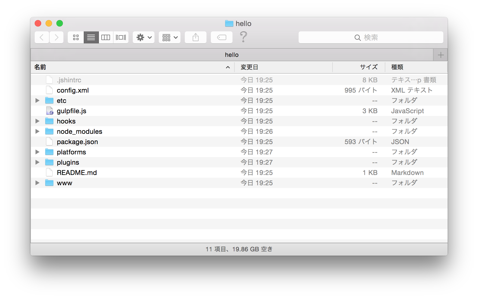The width and height of the screenshot is (478, 299).
Task: Sort by サイズ column header
Action: (x=369, y=67)
